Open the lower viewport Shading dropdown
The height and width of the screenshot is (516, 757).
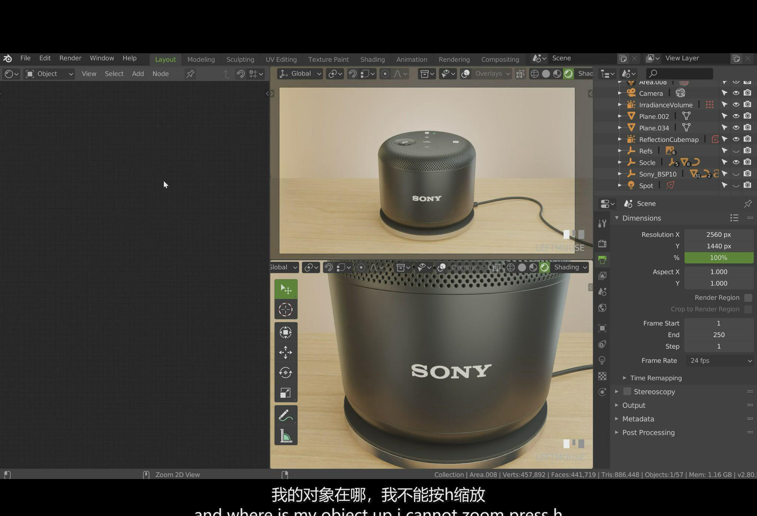point(571,267)
